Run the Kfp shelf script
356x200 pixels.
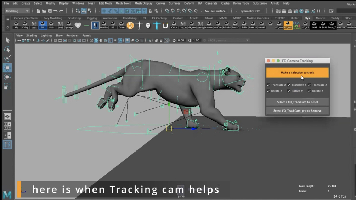16,25
